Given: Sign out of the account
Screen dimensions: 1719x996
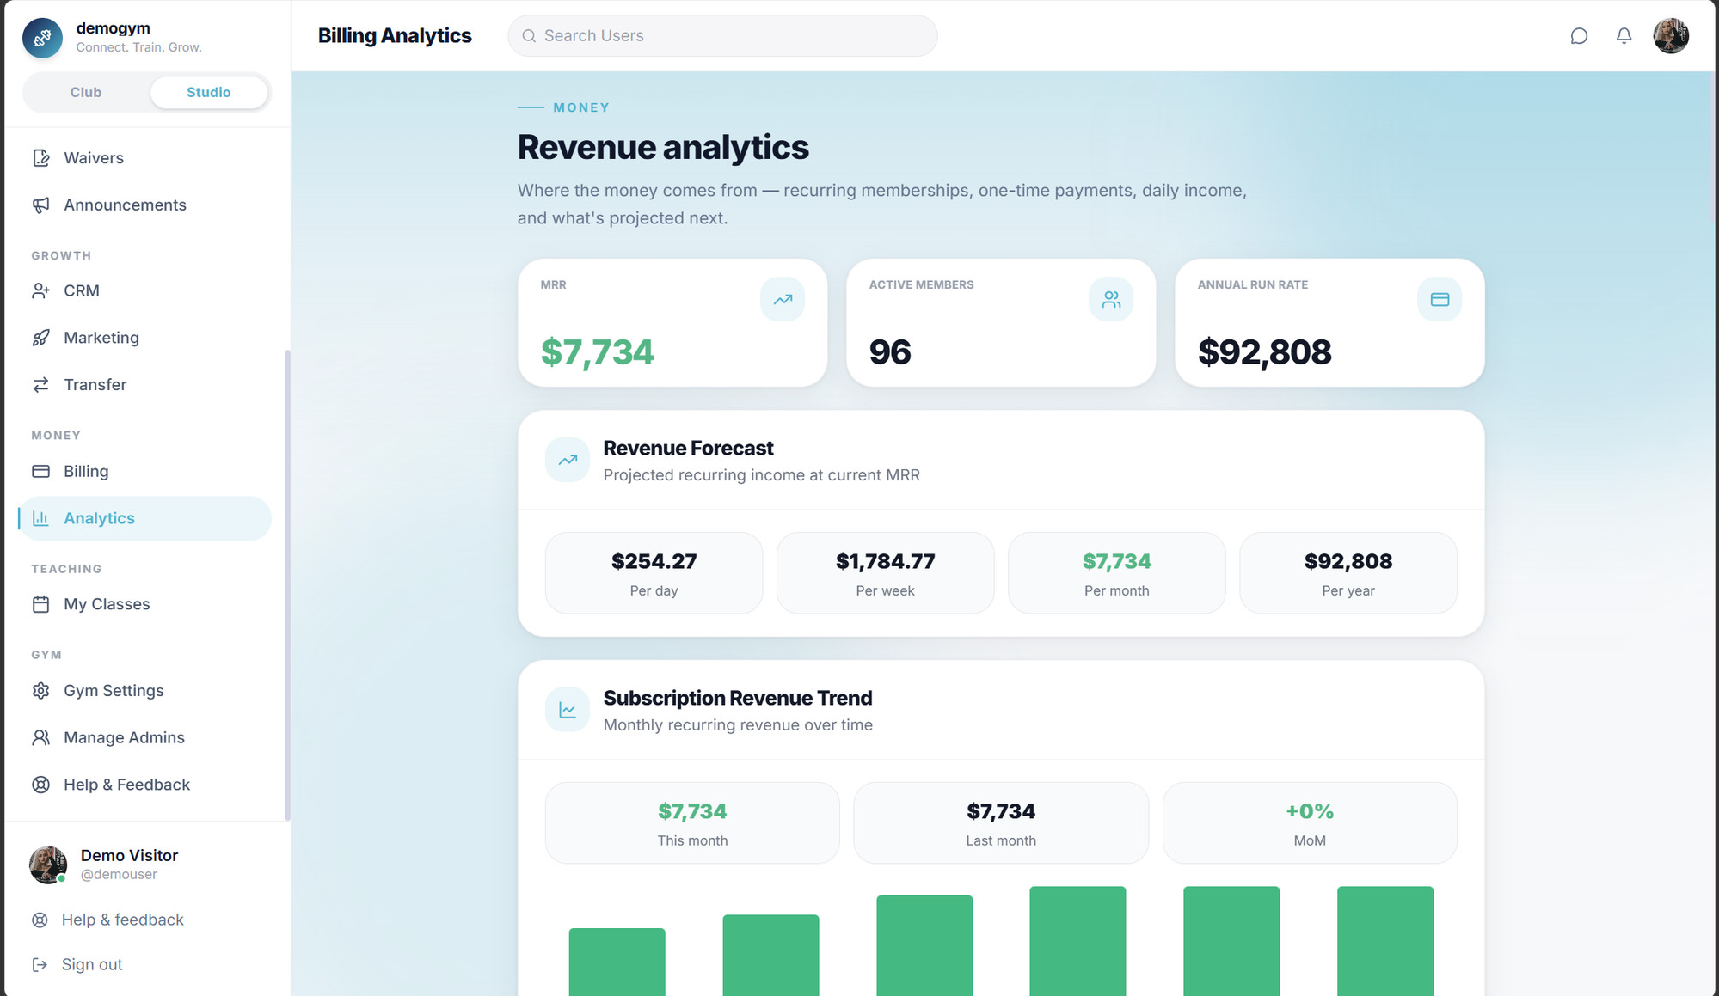Looking at the screenshot, I should click(92, 964).
